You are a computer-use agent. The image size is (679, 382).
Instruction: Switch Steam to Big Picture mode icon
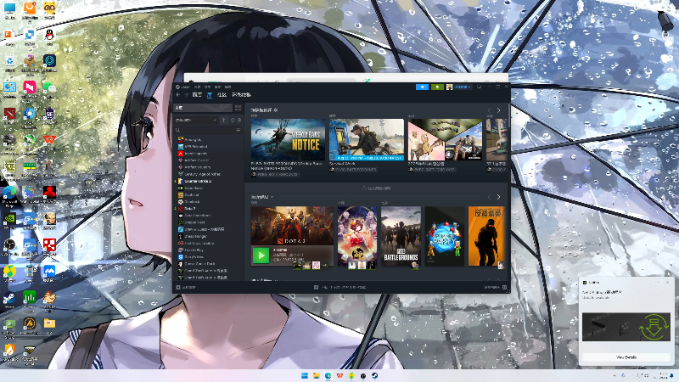coord(479,87)
